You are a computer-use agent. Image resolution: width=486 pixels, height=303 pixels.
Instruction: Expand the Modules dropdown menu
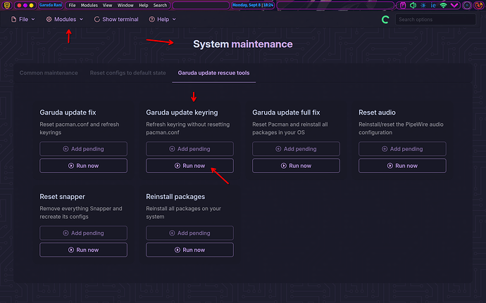tap(65, 20)
